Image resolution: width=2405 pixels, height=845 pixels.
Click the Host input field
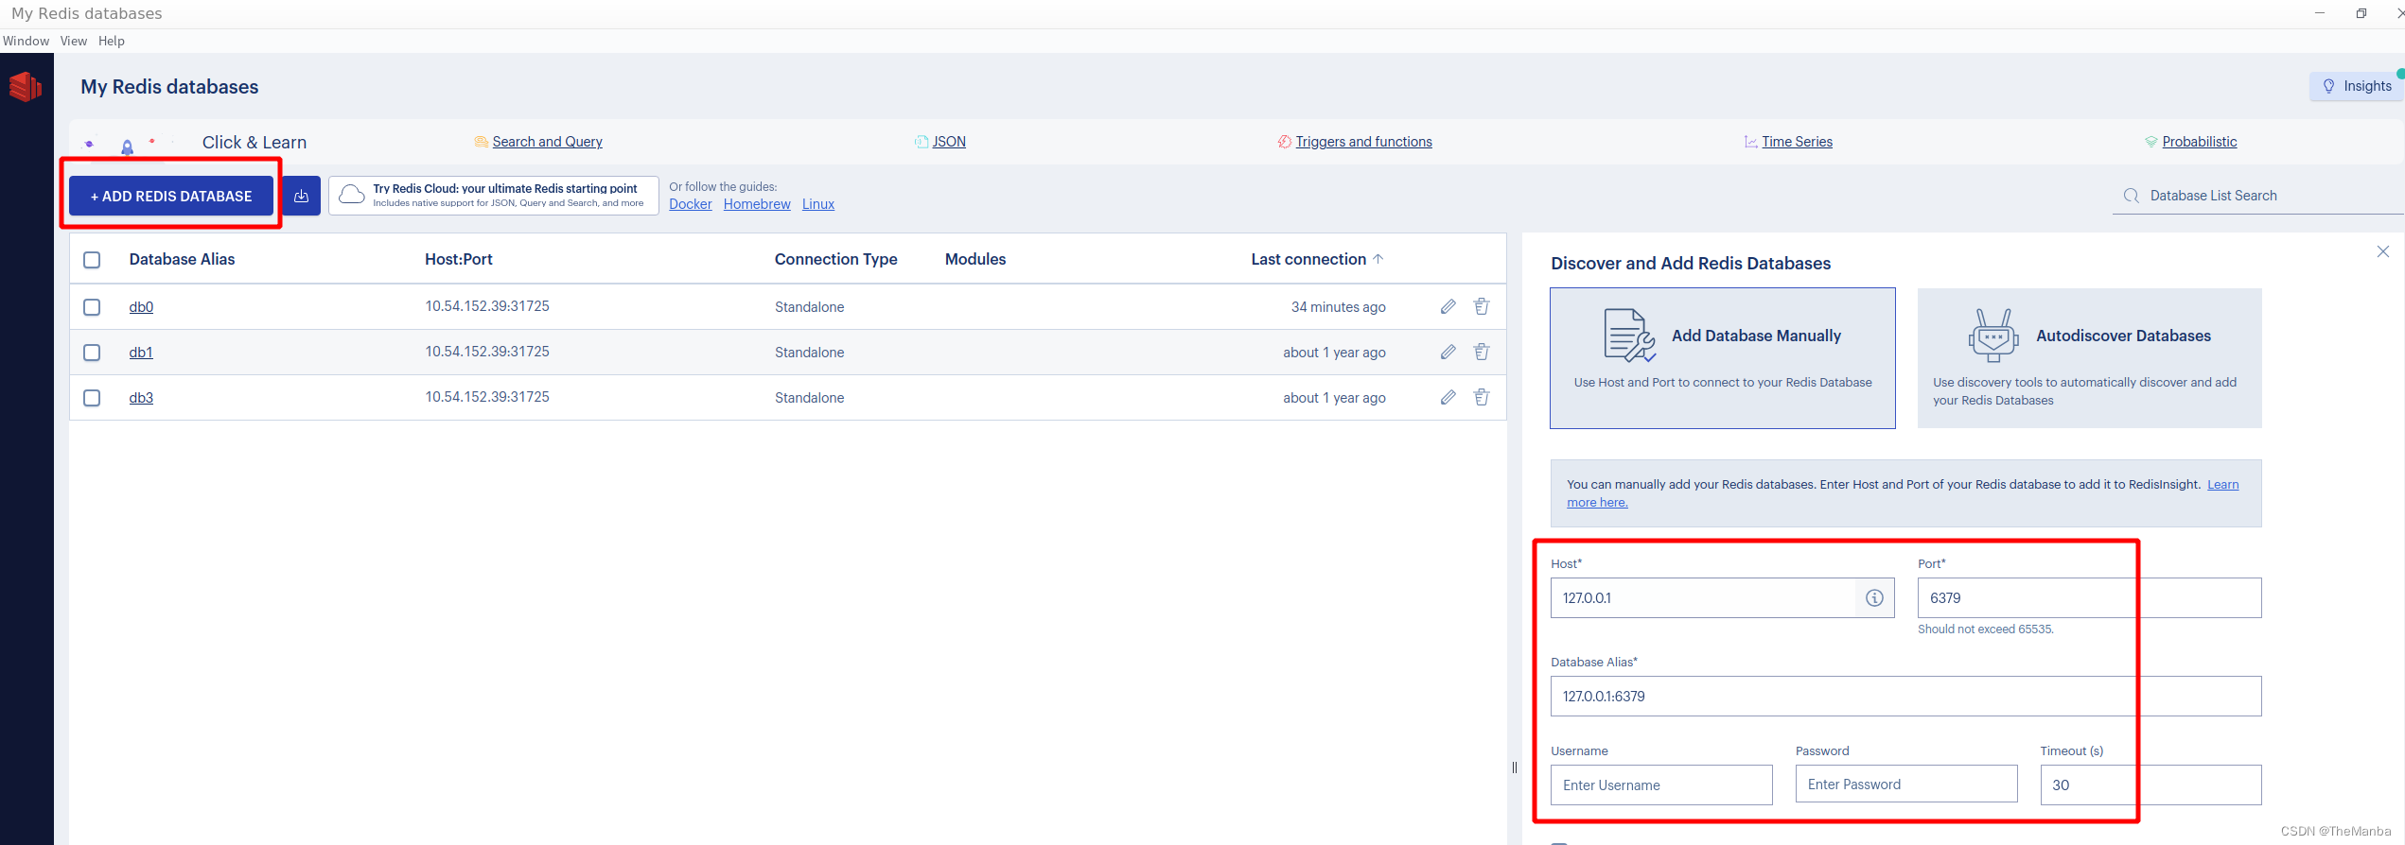point(1703,598)
